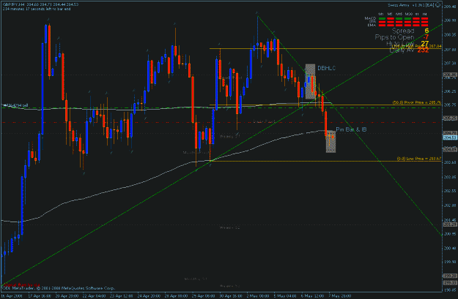Click the 2 May 00:00 time axis label
This screenshot has height=299, width=458.
(x=258, y=296)
